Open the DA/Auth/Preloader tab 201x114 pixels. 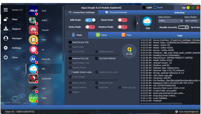(117, 12)
